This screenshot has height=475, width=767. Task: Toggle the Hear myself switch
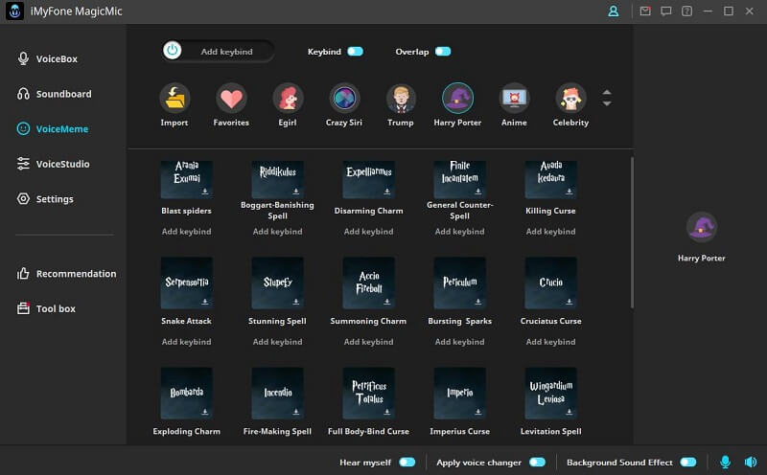[x=407, y=463]
